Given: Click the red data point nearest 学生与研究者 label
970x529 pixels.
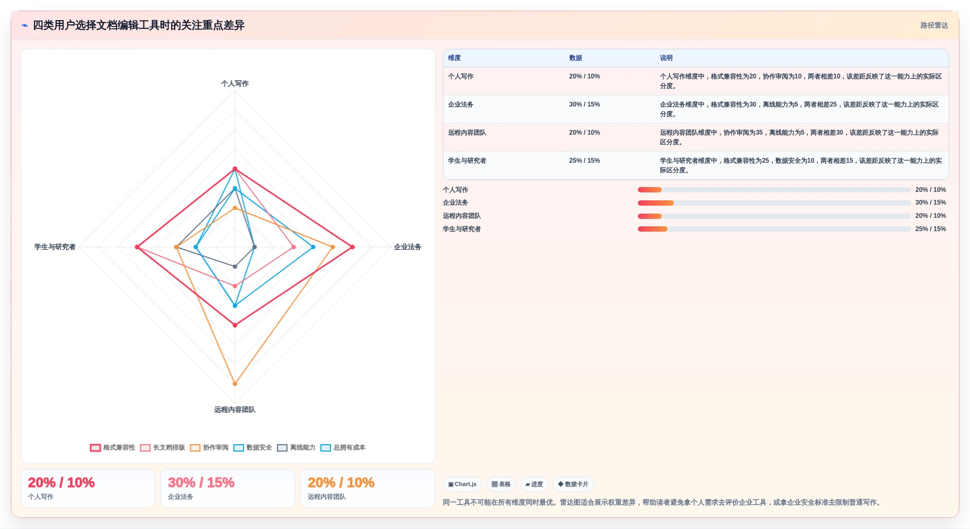Looking at the screenshot, I should pos(137,247).
